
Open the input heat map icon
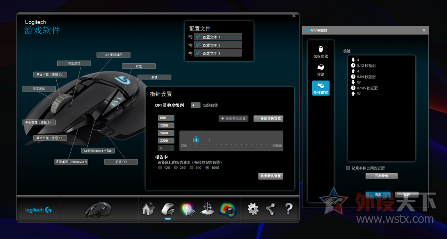pyautogui.click(x=227, y=210)
